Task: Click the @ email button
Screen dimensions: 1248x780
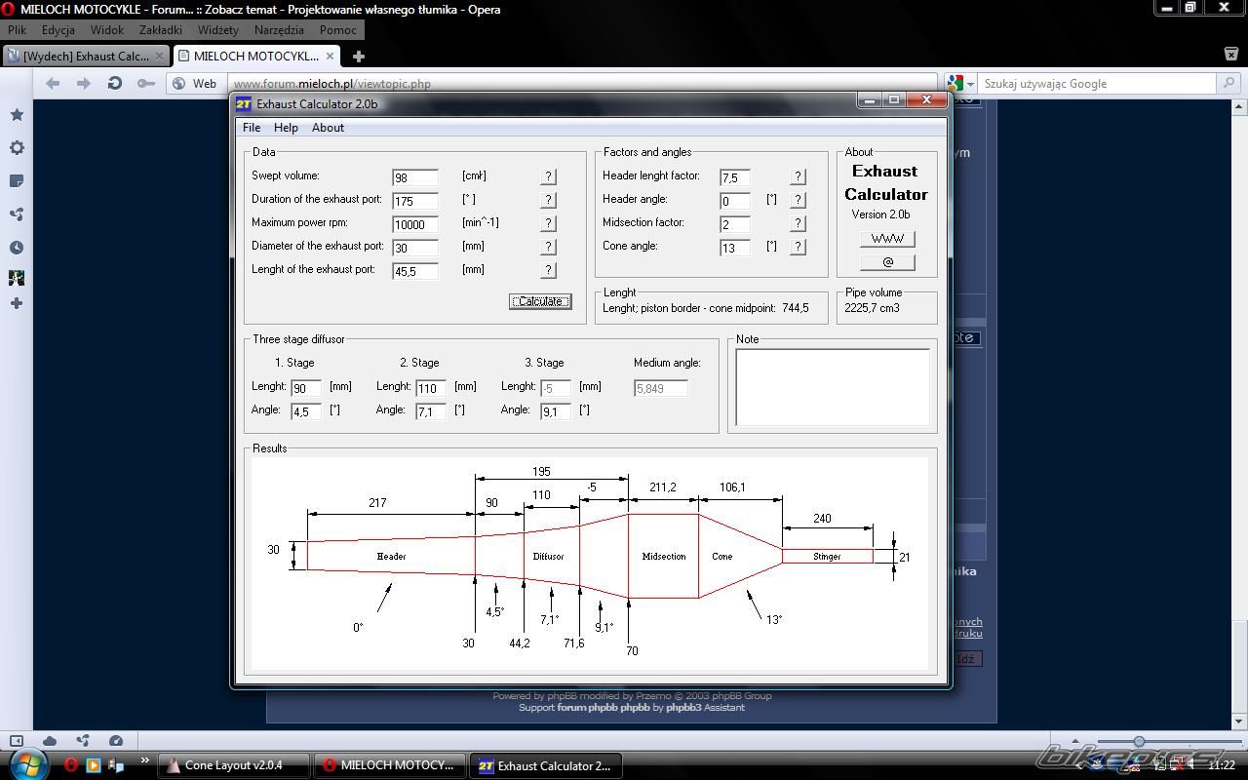Action: (887, 262)
